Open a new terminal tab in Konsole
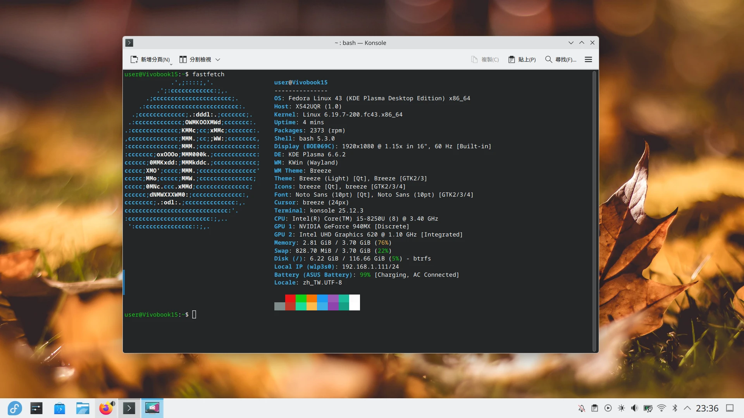Viewport: 744px width, 418px height. tap(150, 59)
